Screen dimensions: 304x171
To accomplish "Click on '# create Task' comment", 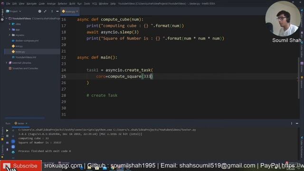I will (x=102, y=95).
